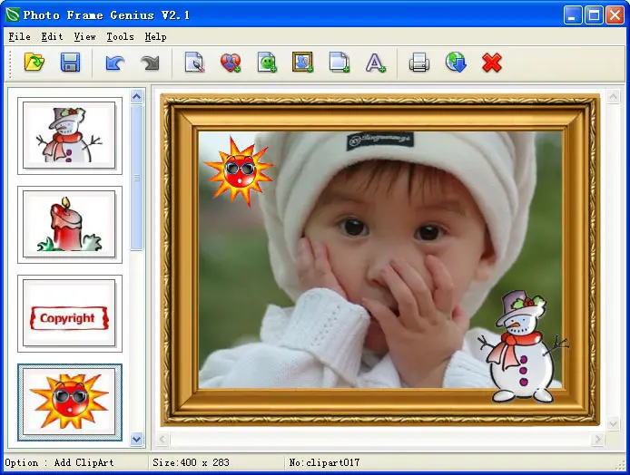This screenshot has width=630, height=475.
Task: Select the snowman clipart thumbnail
Action: pos(70,135)
